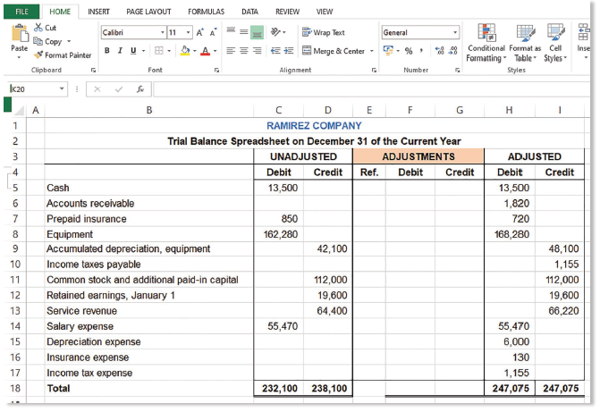Click the Insert Function fx button
The height and width of the screenshot is (412, 600).
(x=140, y=89)
